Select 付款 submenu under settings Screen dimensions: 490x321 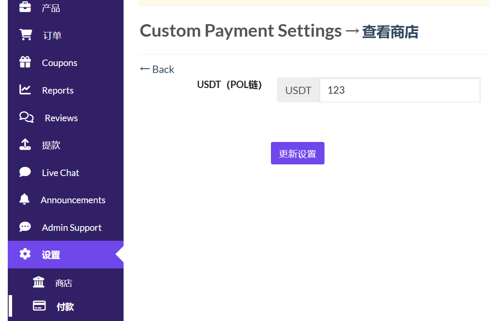tap(65, 307)
